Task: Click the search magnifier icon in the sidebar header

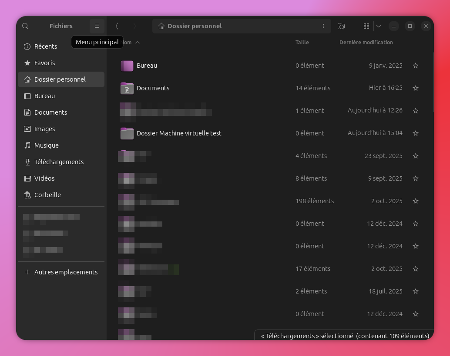Action: [x=25, y=26]
